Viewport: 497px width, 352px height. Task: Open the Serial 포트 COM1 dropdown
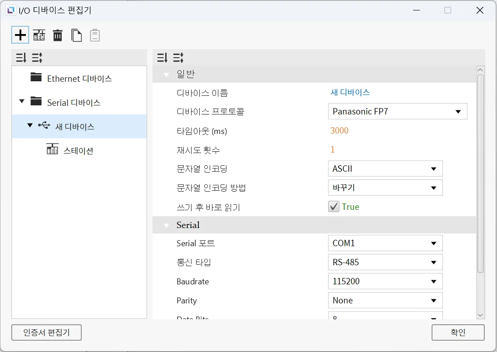[384, 243]
